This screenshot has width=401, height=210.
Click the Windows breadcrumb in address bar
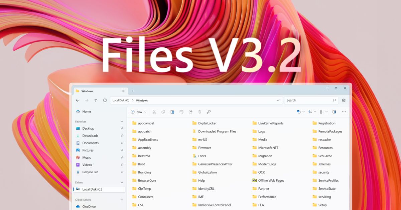point(142,100)
